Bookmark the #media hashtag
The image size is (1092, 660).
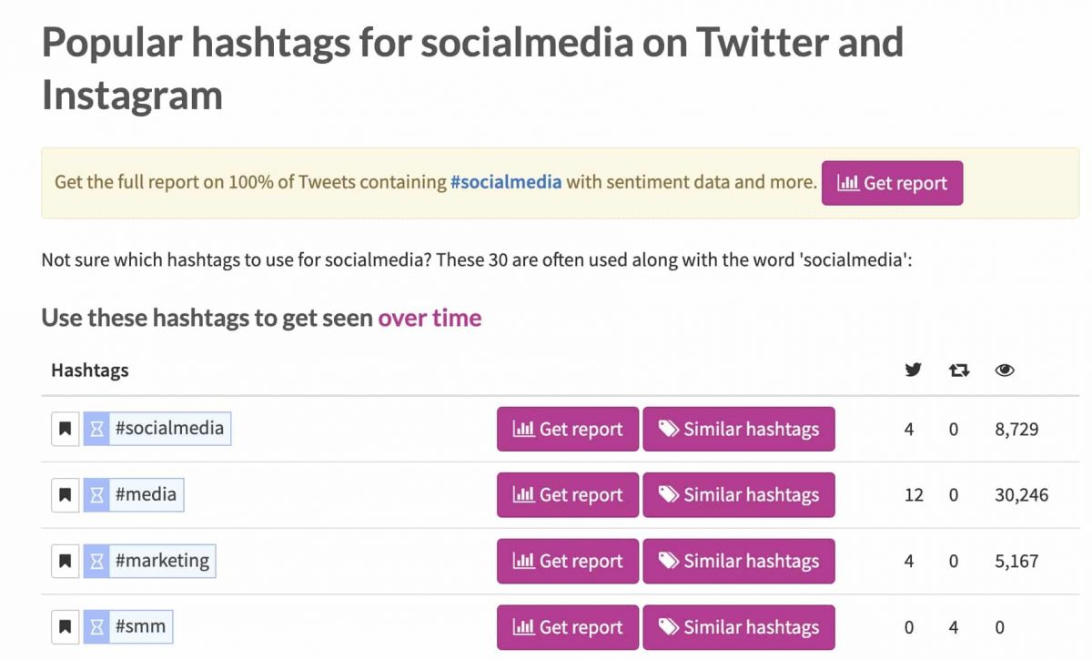coord(65,495)
